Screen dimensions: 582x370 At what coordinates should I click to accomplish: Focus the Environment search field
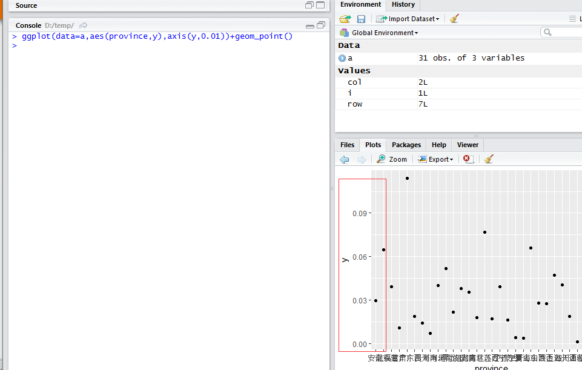click(x=561, y=33)
